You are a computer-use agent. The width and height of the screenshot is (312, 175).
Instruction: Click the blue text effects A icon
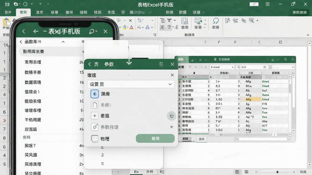(x=147, y=27)
